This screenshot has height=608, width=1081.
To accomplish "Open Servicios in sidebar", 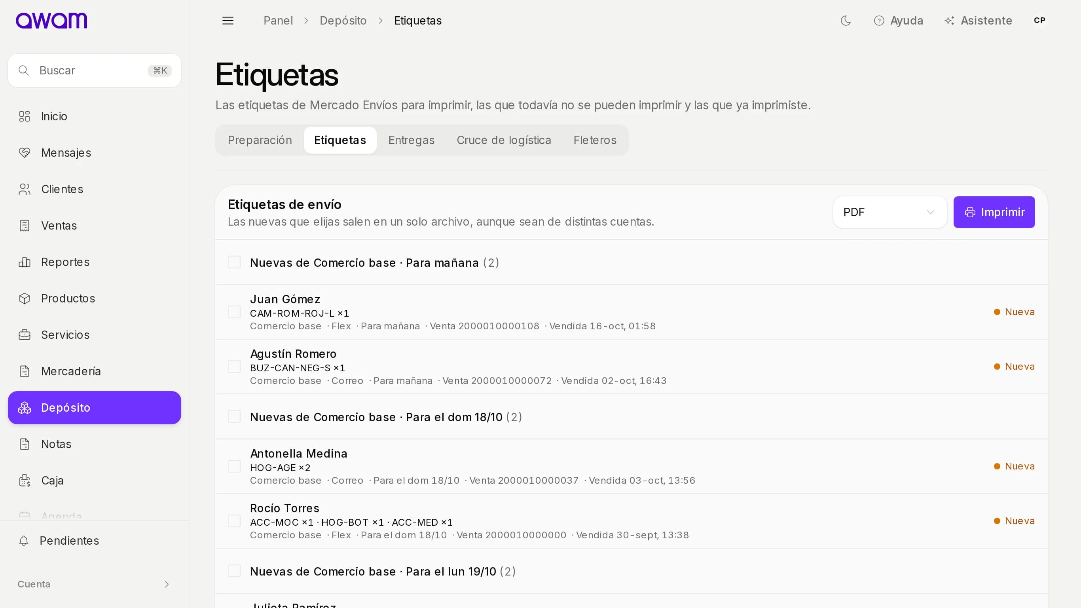I will (x=95, y=334).
